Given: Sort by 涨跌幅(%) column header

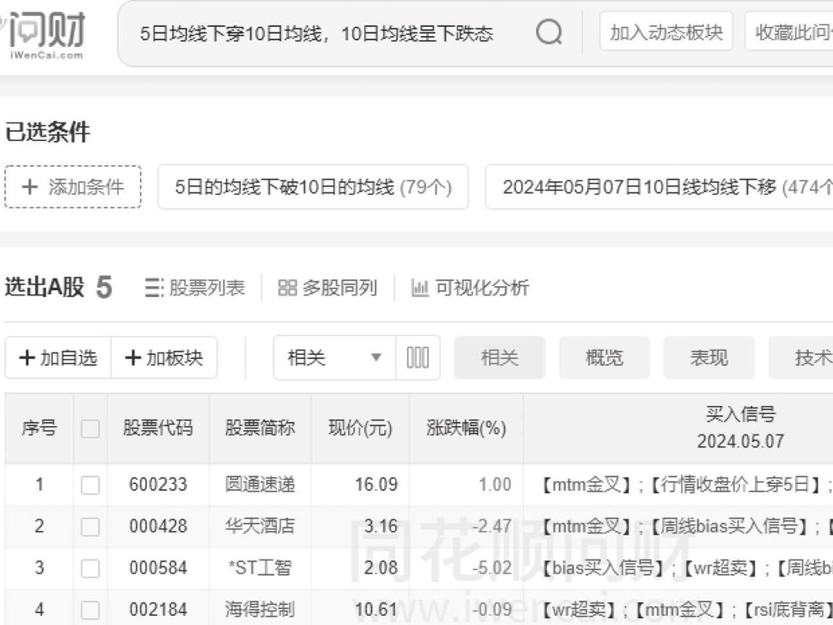Looking at the screenshot, I should (466, 428).
